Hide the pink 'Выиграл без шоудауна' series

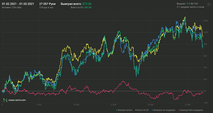[191, 110]
